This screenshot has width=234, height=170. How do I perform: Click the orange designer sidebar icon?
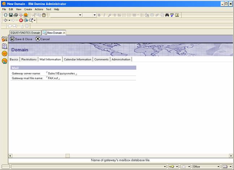4,61
